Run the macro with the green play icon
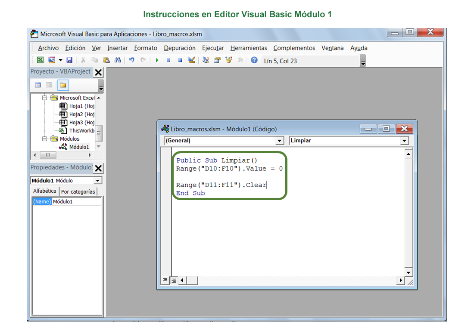The height and width of the screenshot is (324, 474). pos(157,60)
